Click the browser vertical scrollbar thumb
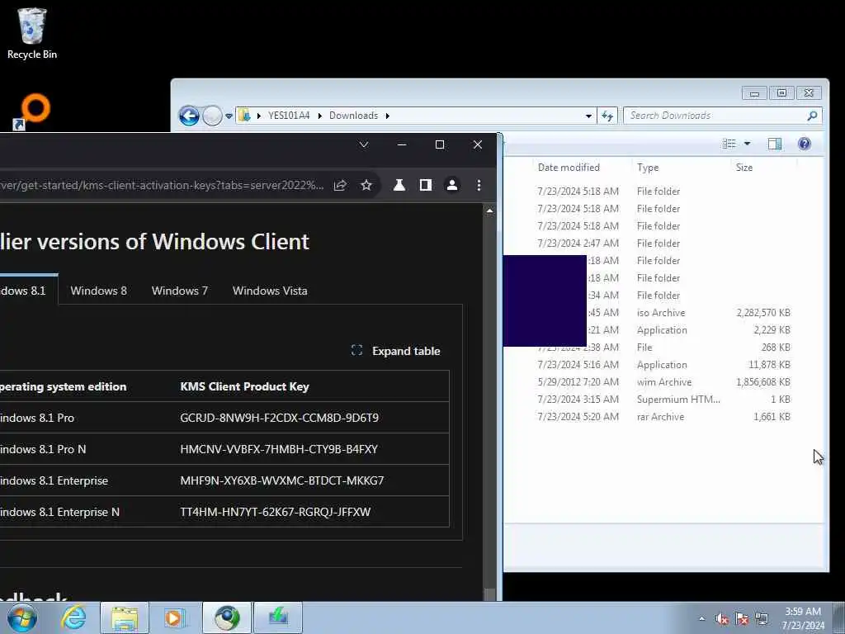 489,594
